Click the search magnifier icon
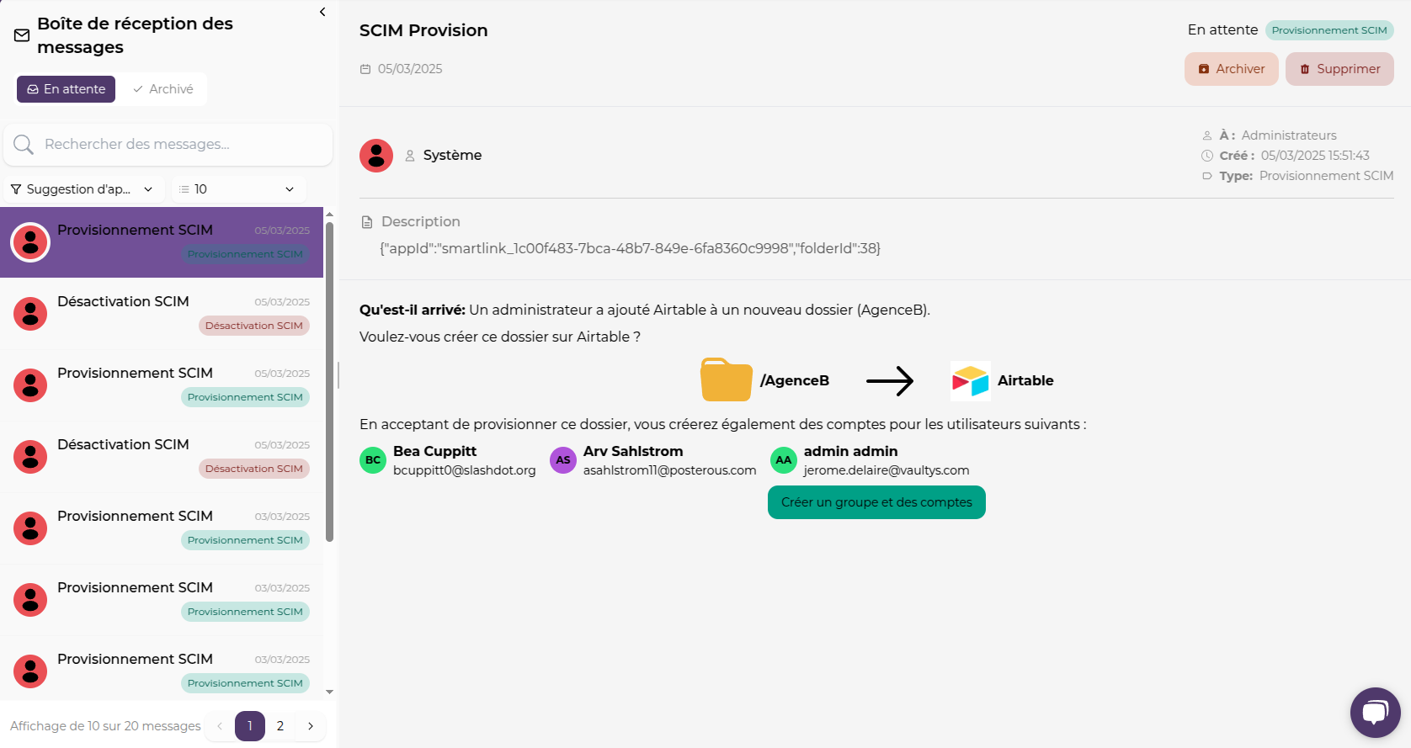1411x748 pixels. 24,145
